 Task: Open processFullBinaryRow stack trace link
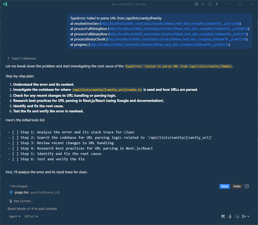[178, 34]
